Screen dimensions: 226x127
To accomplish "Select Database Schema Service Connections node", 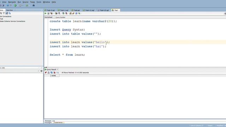I will (x=13, y=21).
